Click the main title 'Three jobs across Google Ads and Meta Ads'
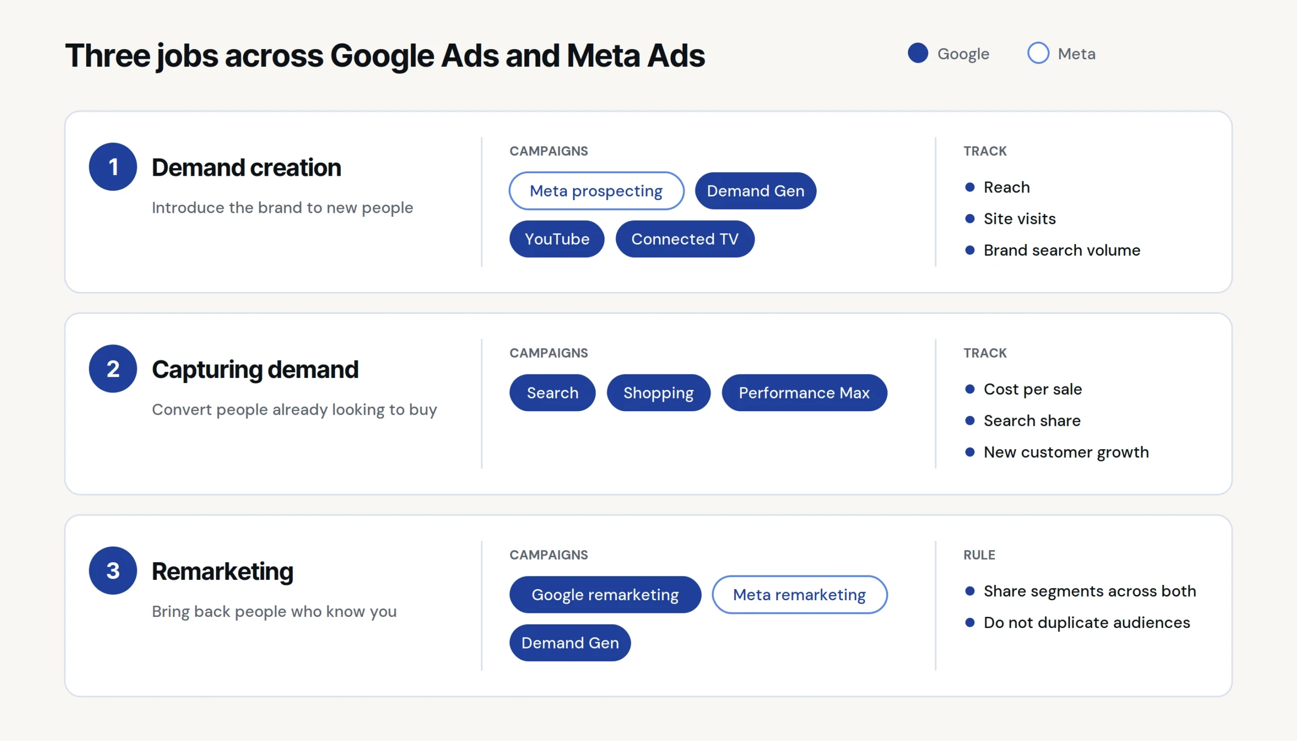The image size is (1297, 741). [x=385, y=56]
